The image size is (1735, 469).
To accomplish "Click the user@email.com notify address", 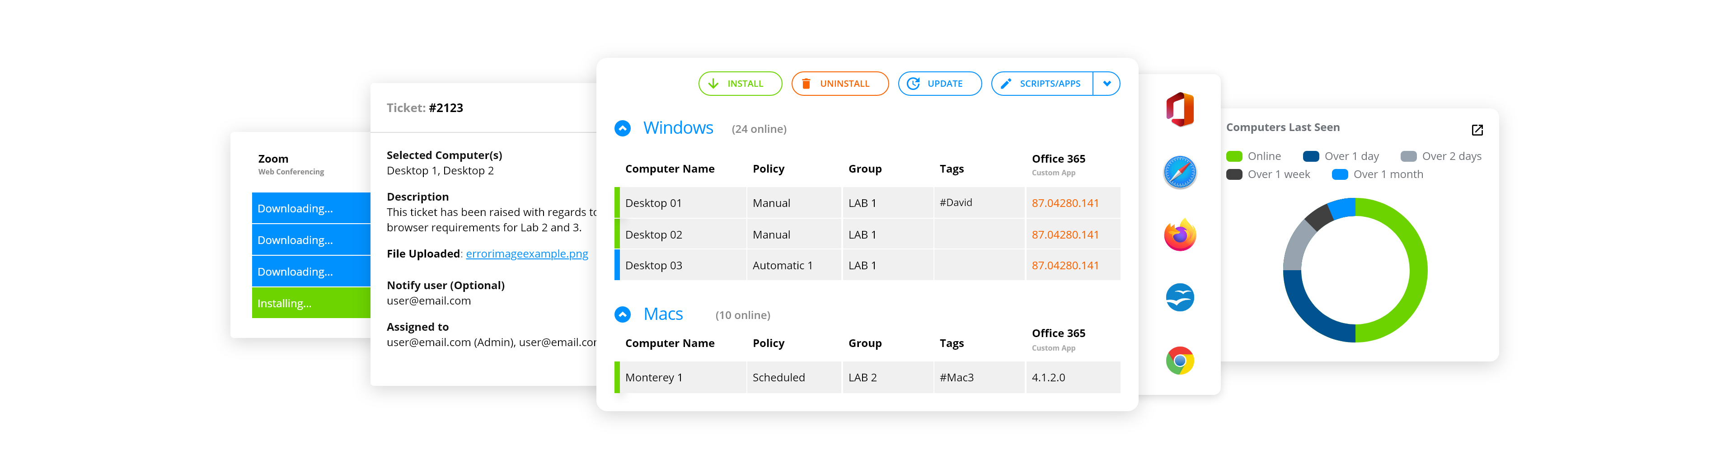I will pos(428,301).
